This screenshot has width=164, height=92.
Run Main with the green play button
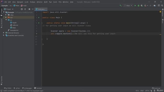tap(135, 6)
